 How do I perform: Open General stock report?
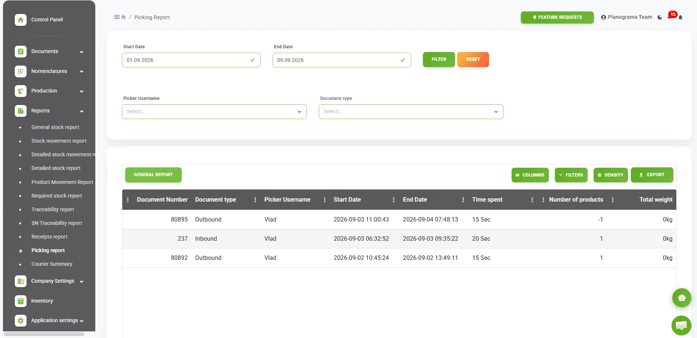55,127
